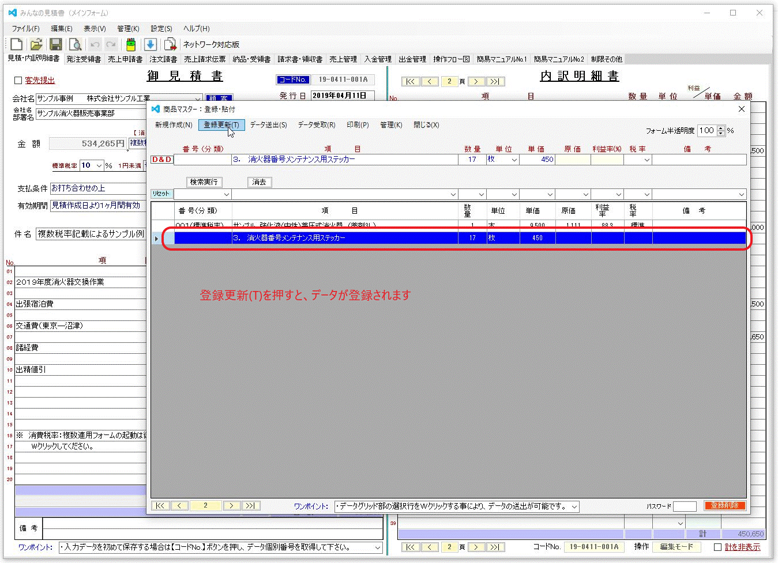Click the 検索実行 button
778x563 pixels.
[x=204, y=182]
